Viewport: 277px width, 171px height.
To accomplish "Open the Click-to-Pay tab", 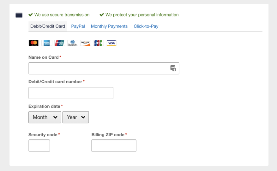I will click(146, 26).
